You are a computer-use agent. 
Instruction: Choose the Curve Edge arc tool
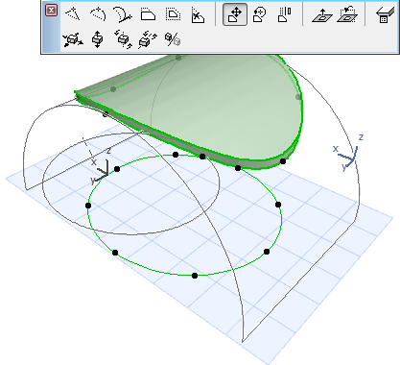pos(98,14)
